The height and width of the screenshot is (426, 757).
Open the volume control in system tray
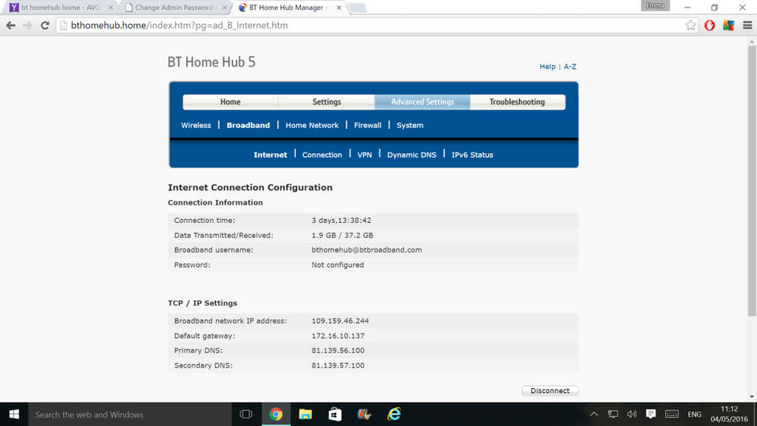coord(631,415)
